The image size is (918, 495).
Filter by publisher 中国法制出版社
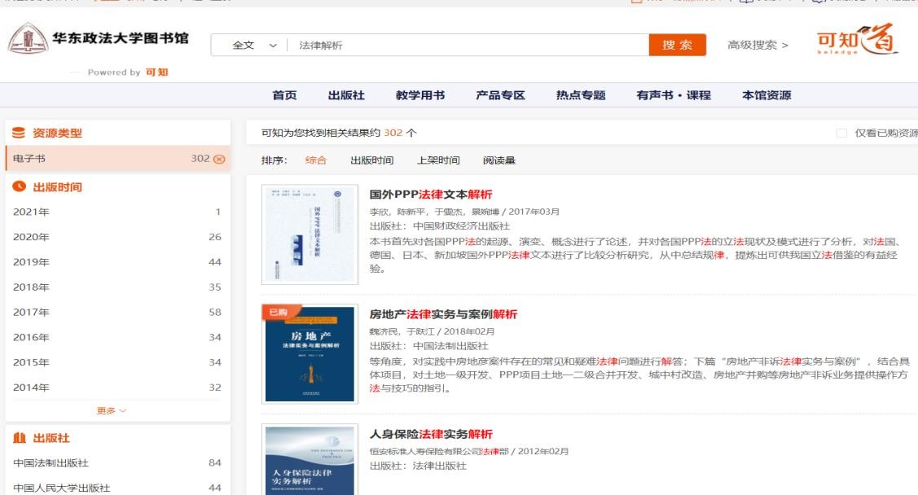click(51, 463)
